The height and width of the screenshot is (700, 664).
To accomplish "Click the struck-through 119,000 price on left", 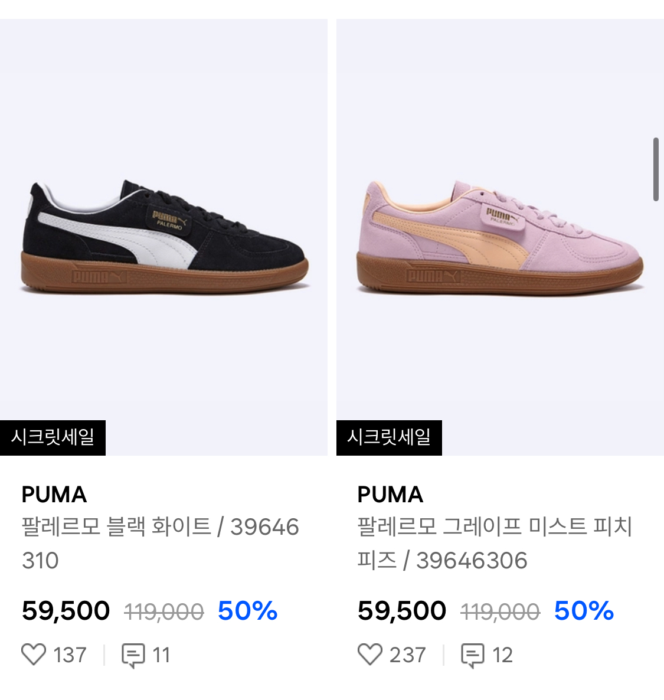I will tap(164, 611).
